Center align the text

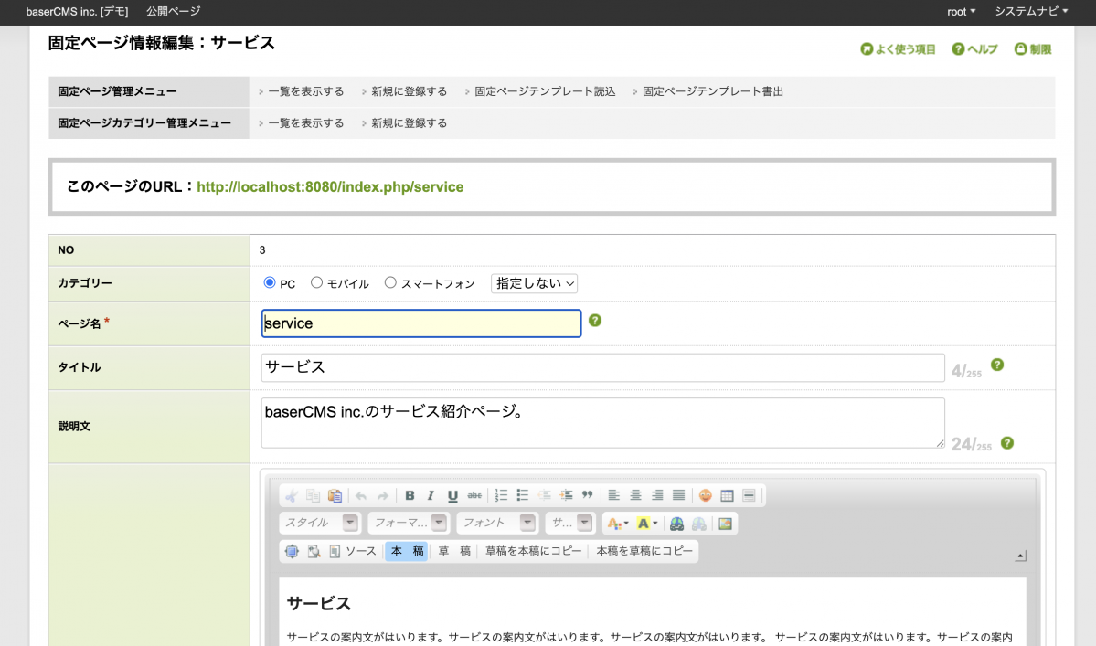click(x=635, y=495)
